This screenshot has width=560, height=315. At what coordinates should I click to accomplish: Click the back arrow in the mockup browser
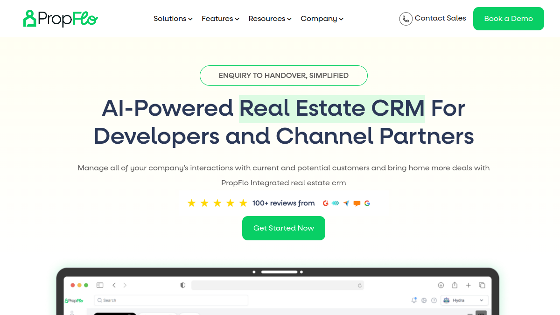(114, 285)
